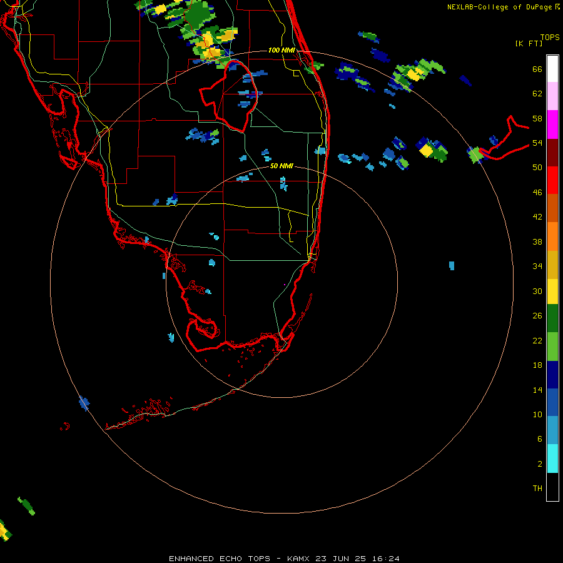
Task: Click the "100 NMI" range ring label
Action: click(281, 50)
